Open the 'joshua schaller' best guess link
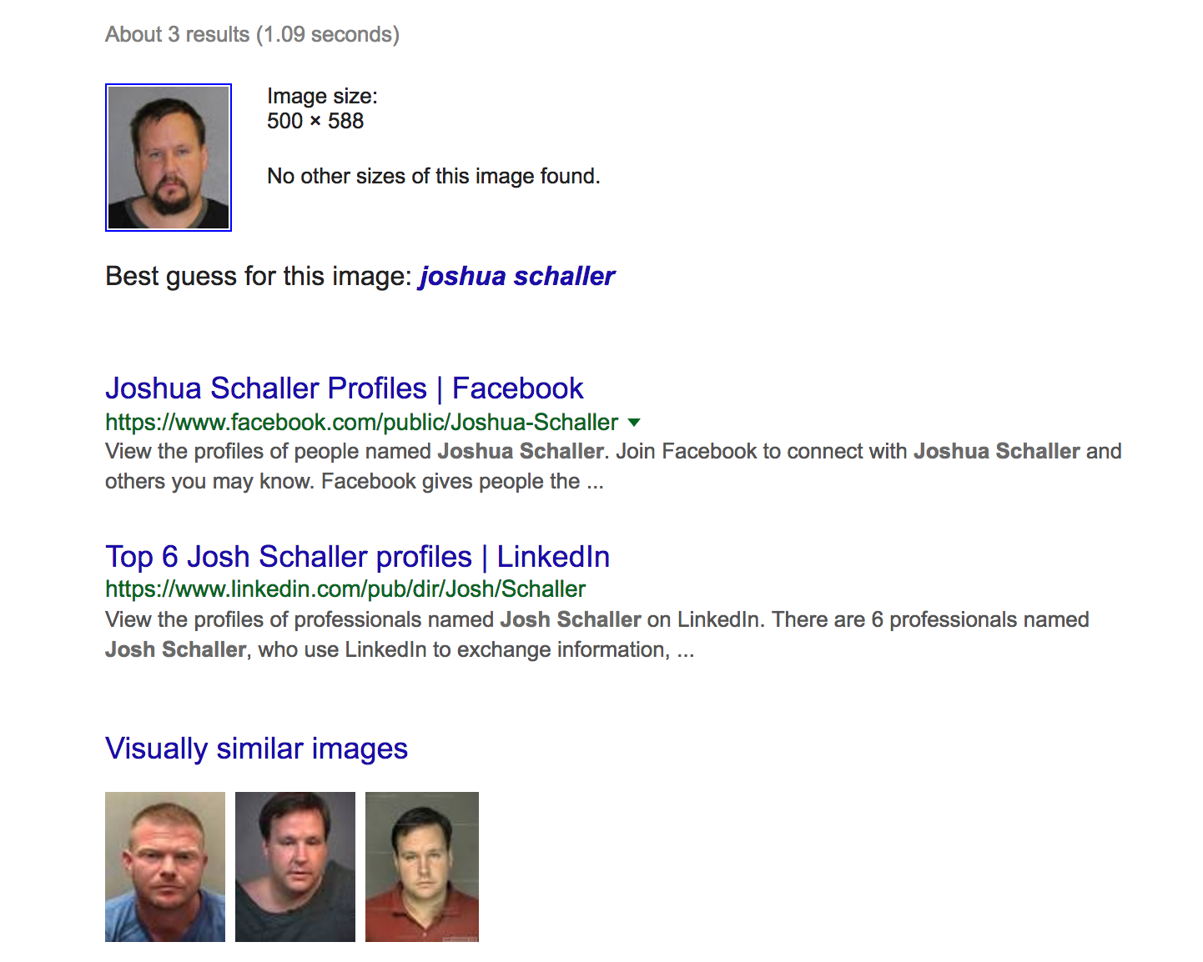This screenshot has width=1203, height=962. pyautogui.click(x=517, y=276)
